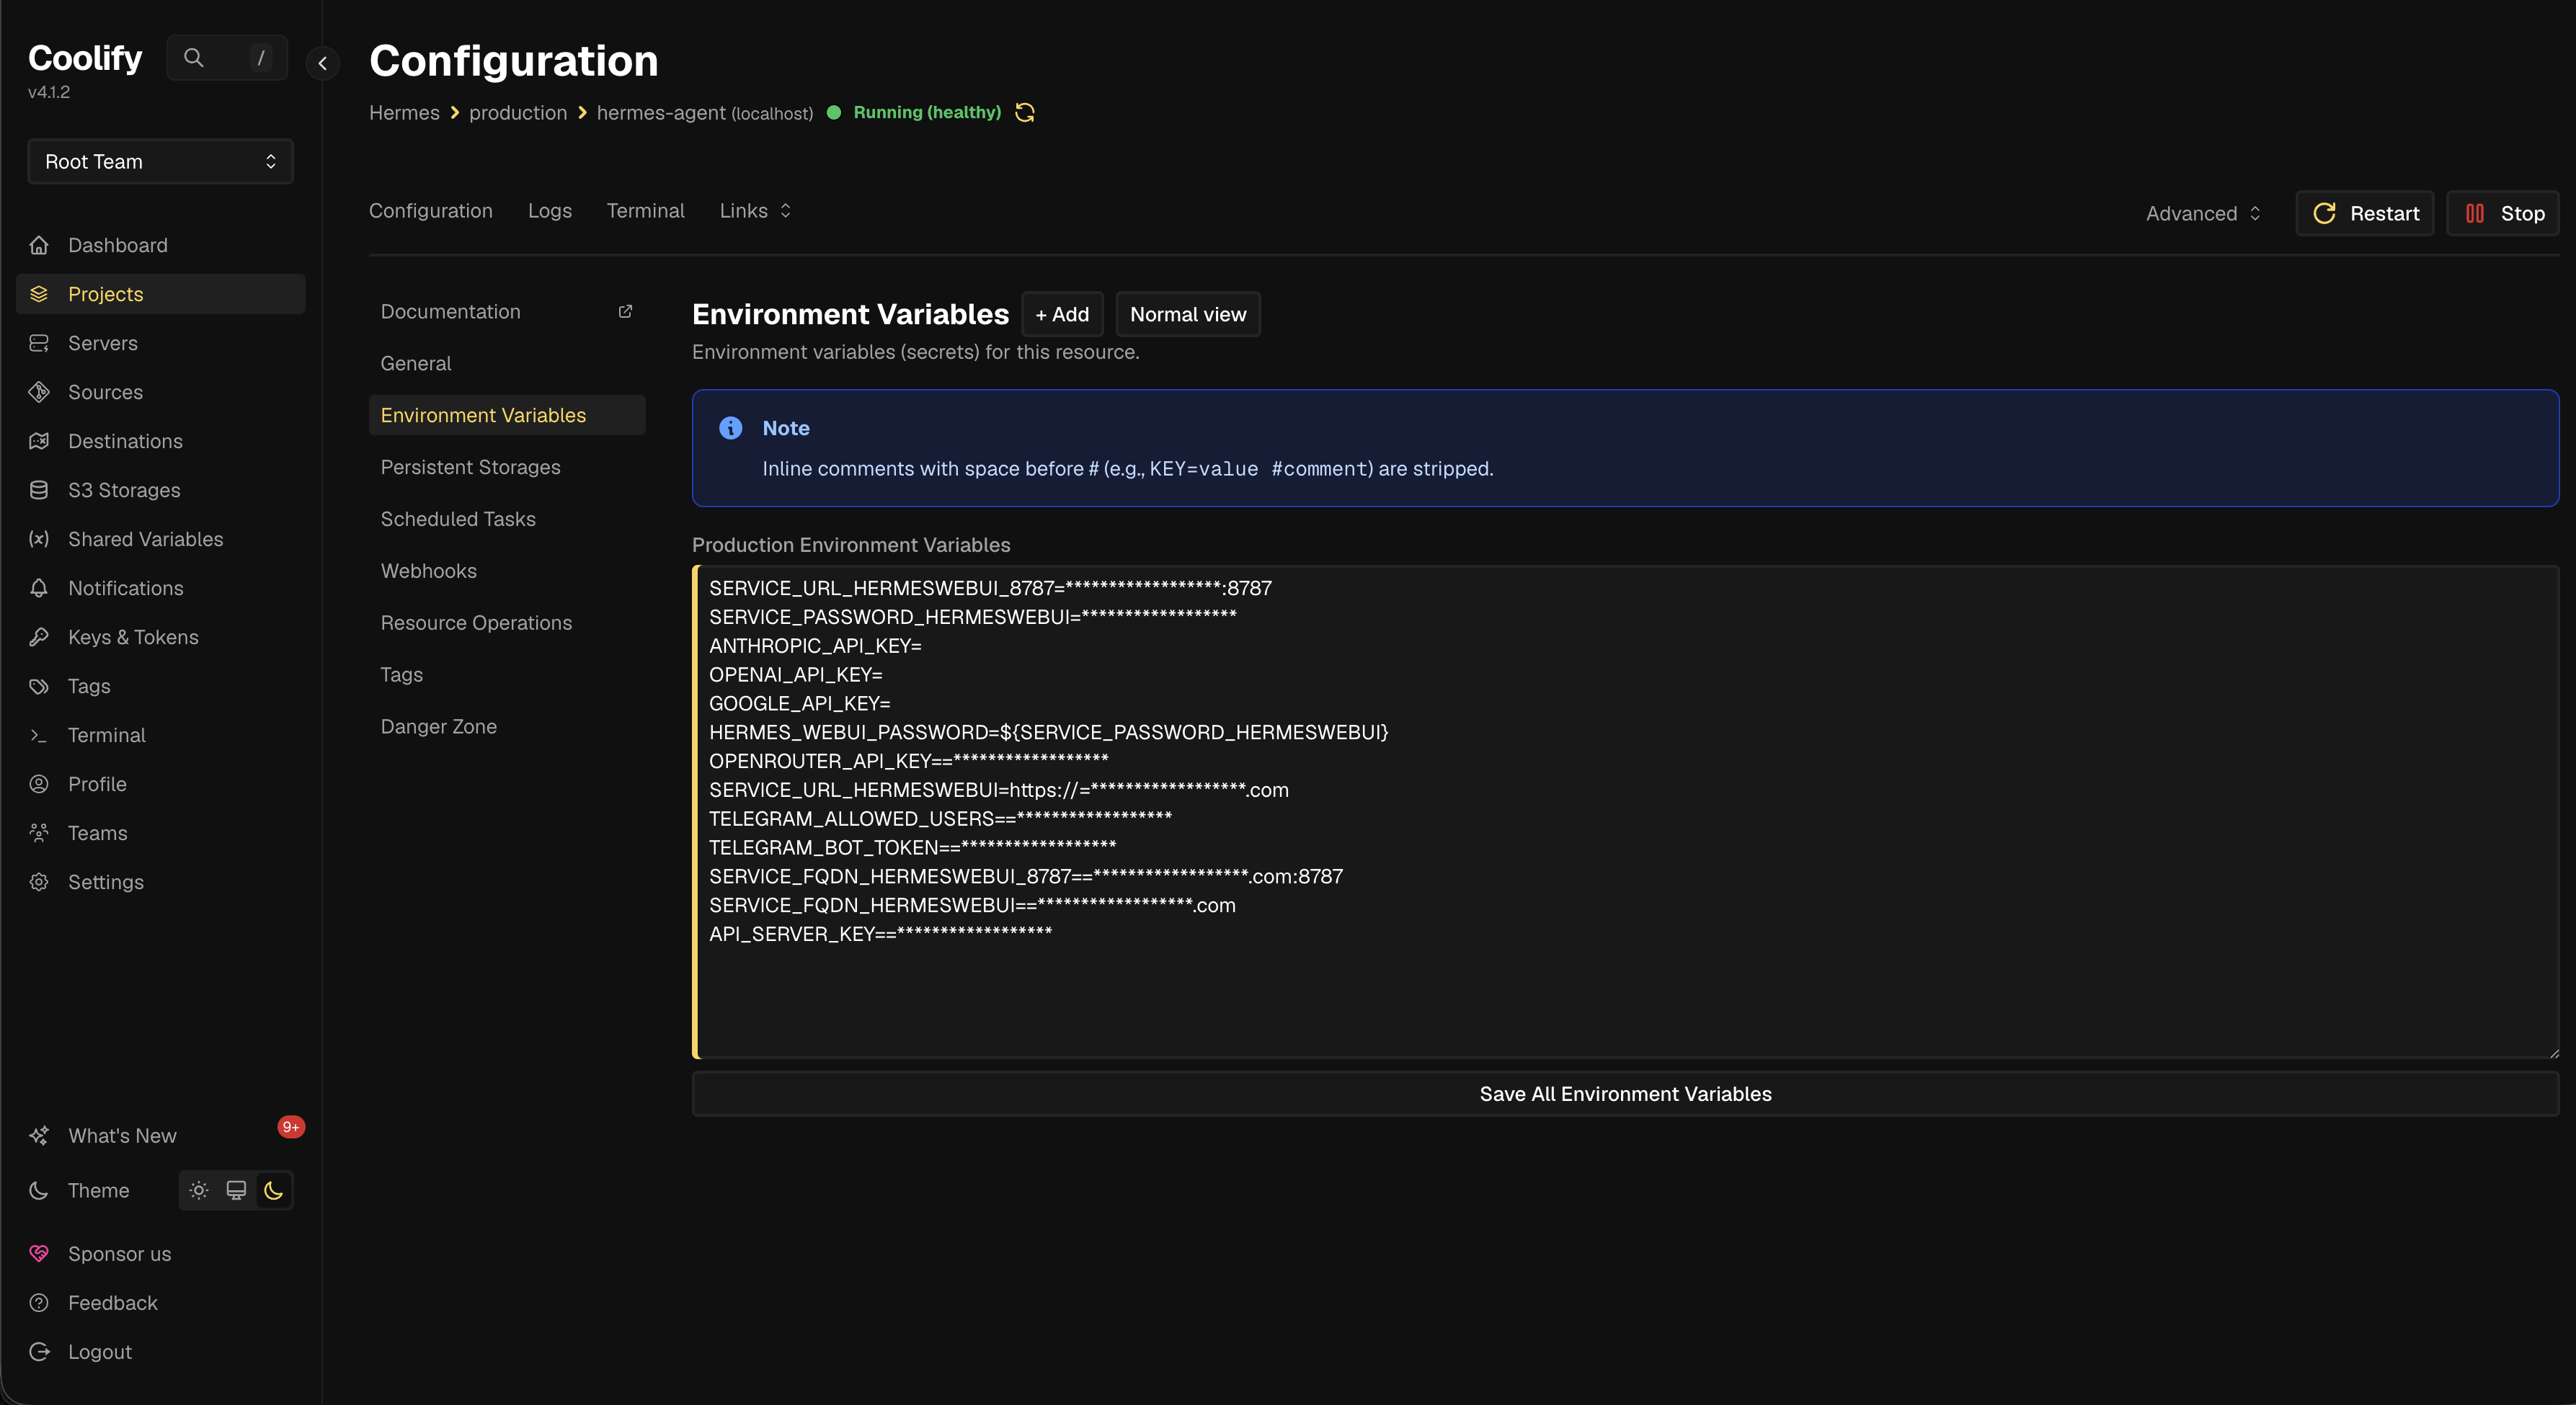The width and height of the screenshot is (2576, 1405).
Task: Open Scheduled Tasks section
Action: coord(507,519)
